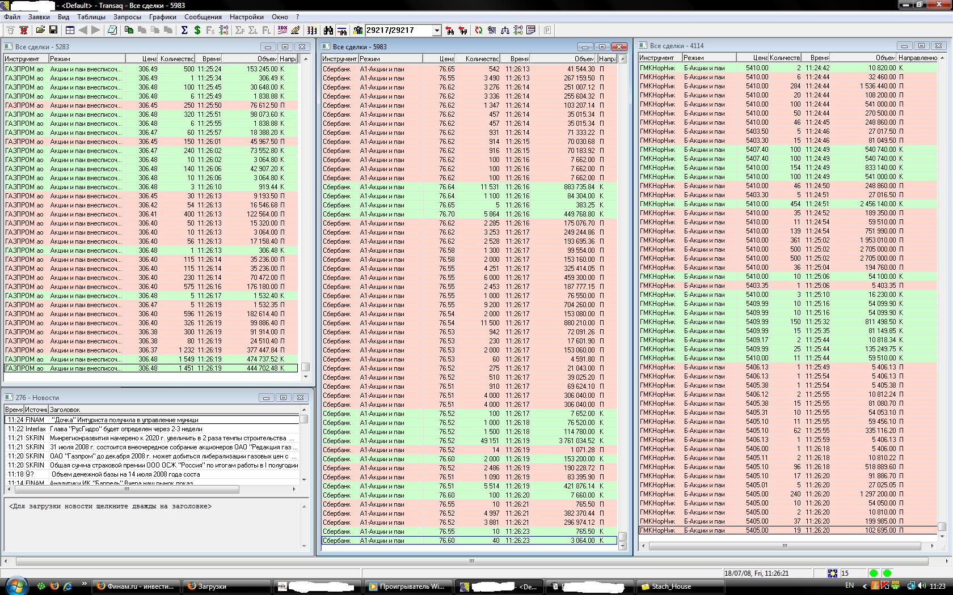Select ГАЗПРОМ trade with volume 474 737.52

pos(151,359)
